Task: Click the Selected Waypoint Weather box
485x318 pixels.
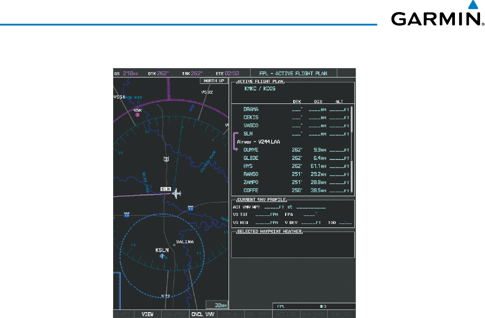Action: (293, 245)
